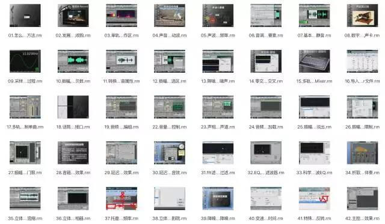Select the waveform thumbnail numbered 35
Screen dimensions: 385x224
pyautogui.click(x=25, y=199)
